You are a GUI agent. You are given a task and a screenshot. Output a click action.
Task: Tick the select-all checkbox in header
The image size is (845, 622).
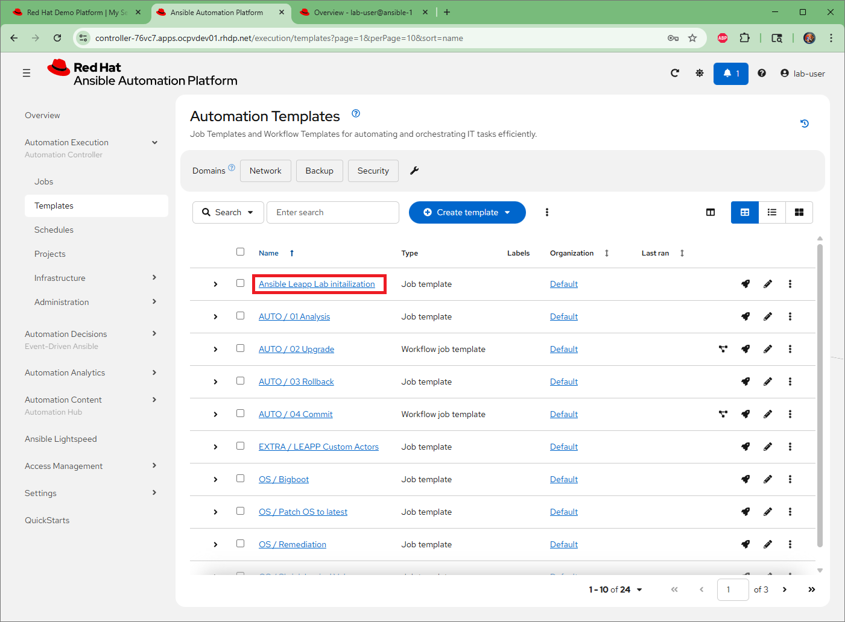pos(240,252)
